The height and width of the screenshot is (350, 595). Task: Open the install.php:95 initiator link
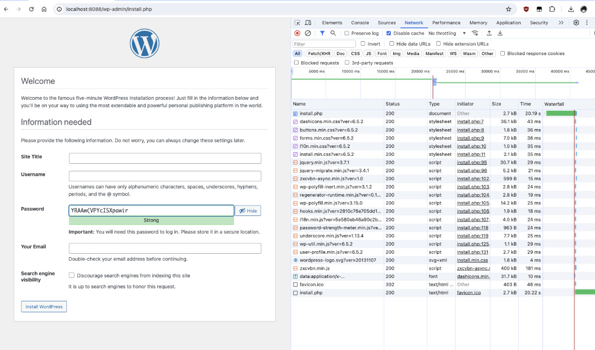click(x=472, y=162)
